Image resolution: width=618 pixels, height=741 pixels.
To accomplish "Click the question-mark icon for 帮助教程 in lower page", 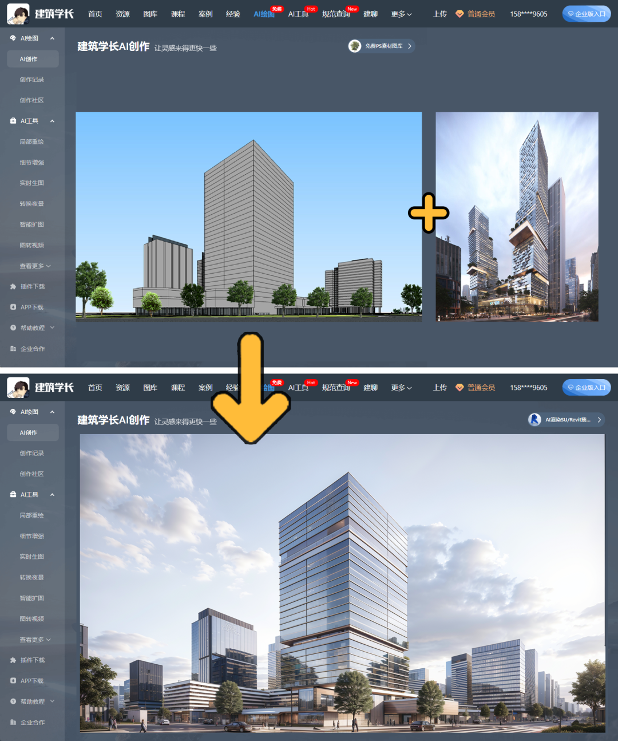I will pyautogui.click(x=13, y=701).
